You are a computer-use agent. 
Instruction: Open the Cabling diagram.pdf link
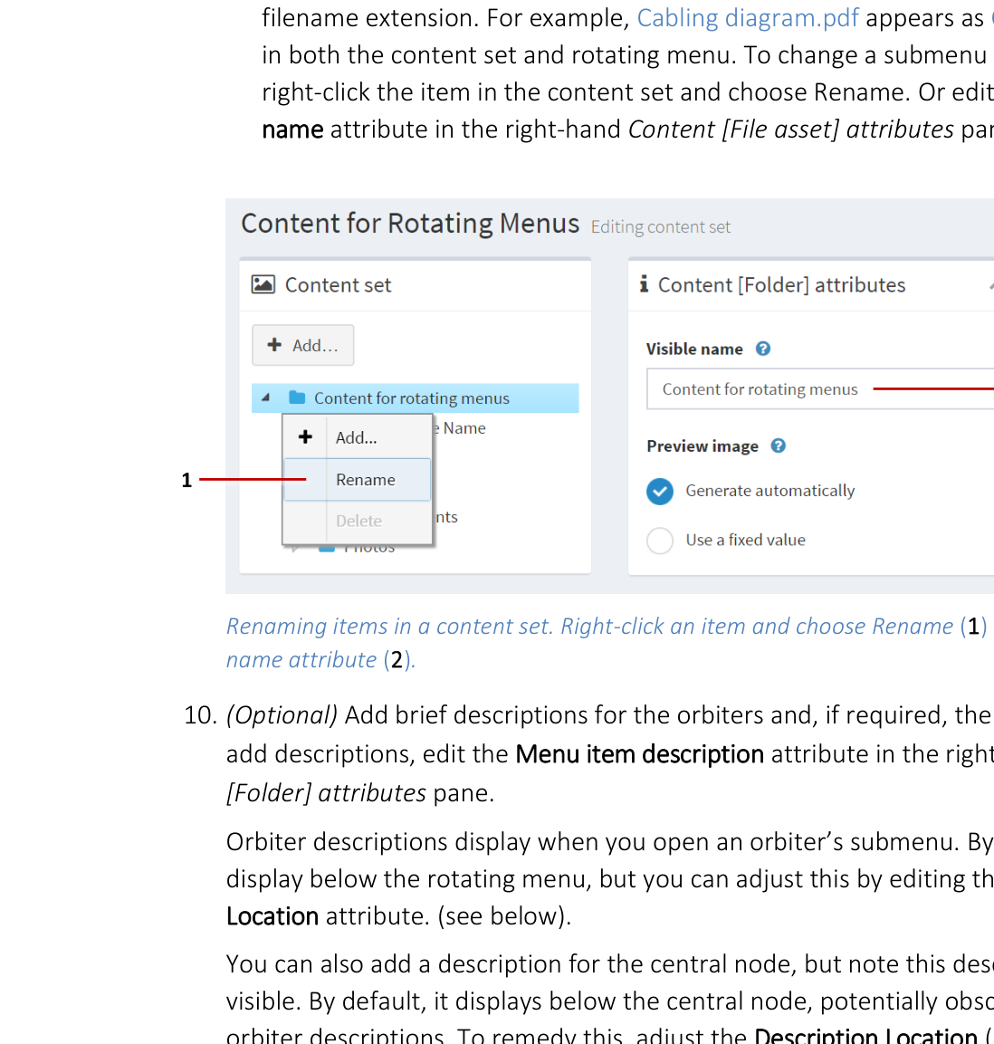(747, 18)
